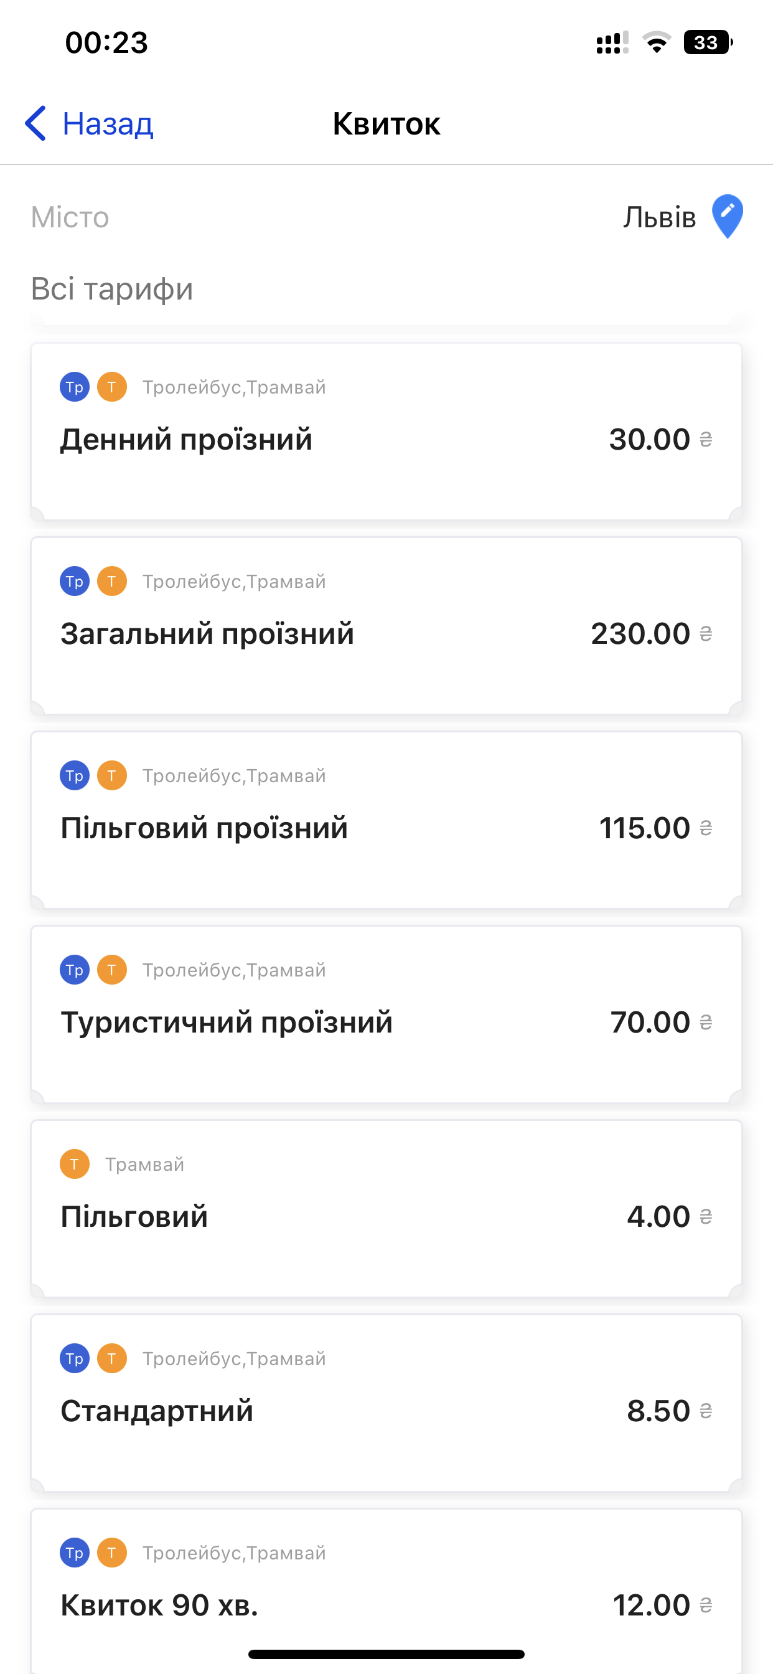Select the Денний проїзний tariff
Viewport: 773px width, 1674px height.
187,439
